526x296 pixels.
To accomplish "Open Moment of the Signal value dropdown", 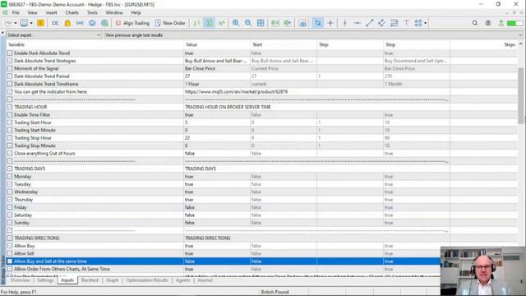I will (217, 68).
